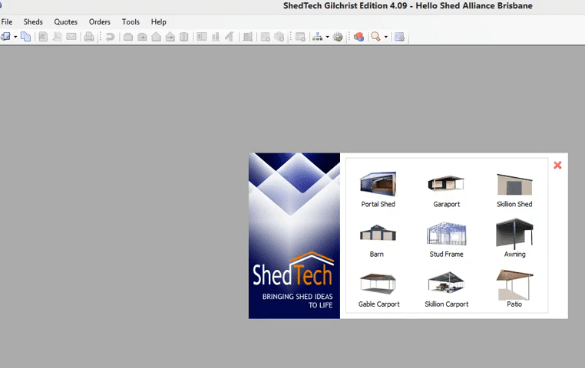The width and height of the screenshot is (585, 368).
Task: Choose the Awning shed type
Action: tap(514, 238)
